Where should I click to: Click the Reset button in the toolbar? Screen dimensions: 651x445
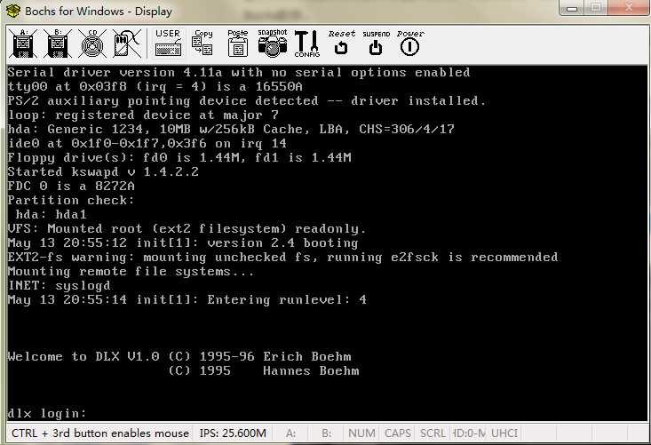point(342,43)
